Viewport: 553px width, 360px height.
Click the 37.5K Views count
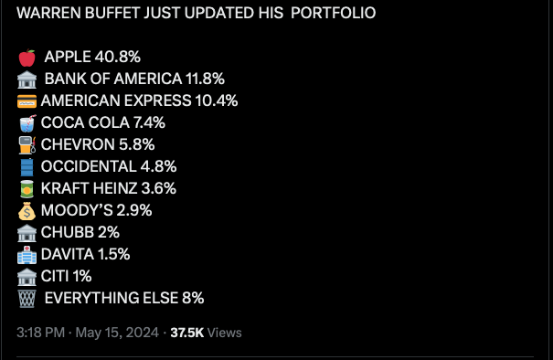click(206, 333)
